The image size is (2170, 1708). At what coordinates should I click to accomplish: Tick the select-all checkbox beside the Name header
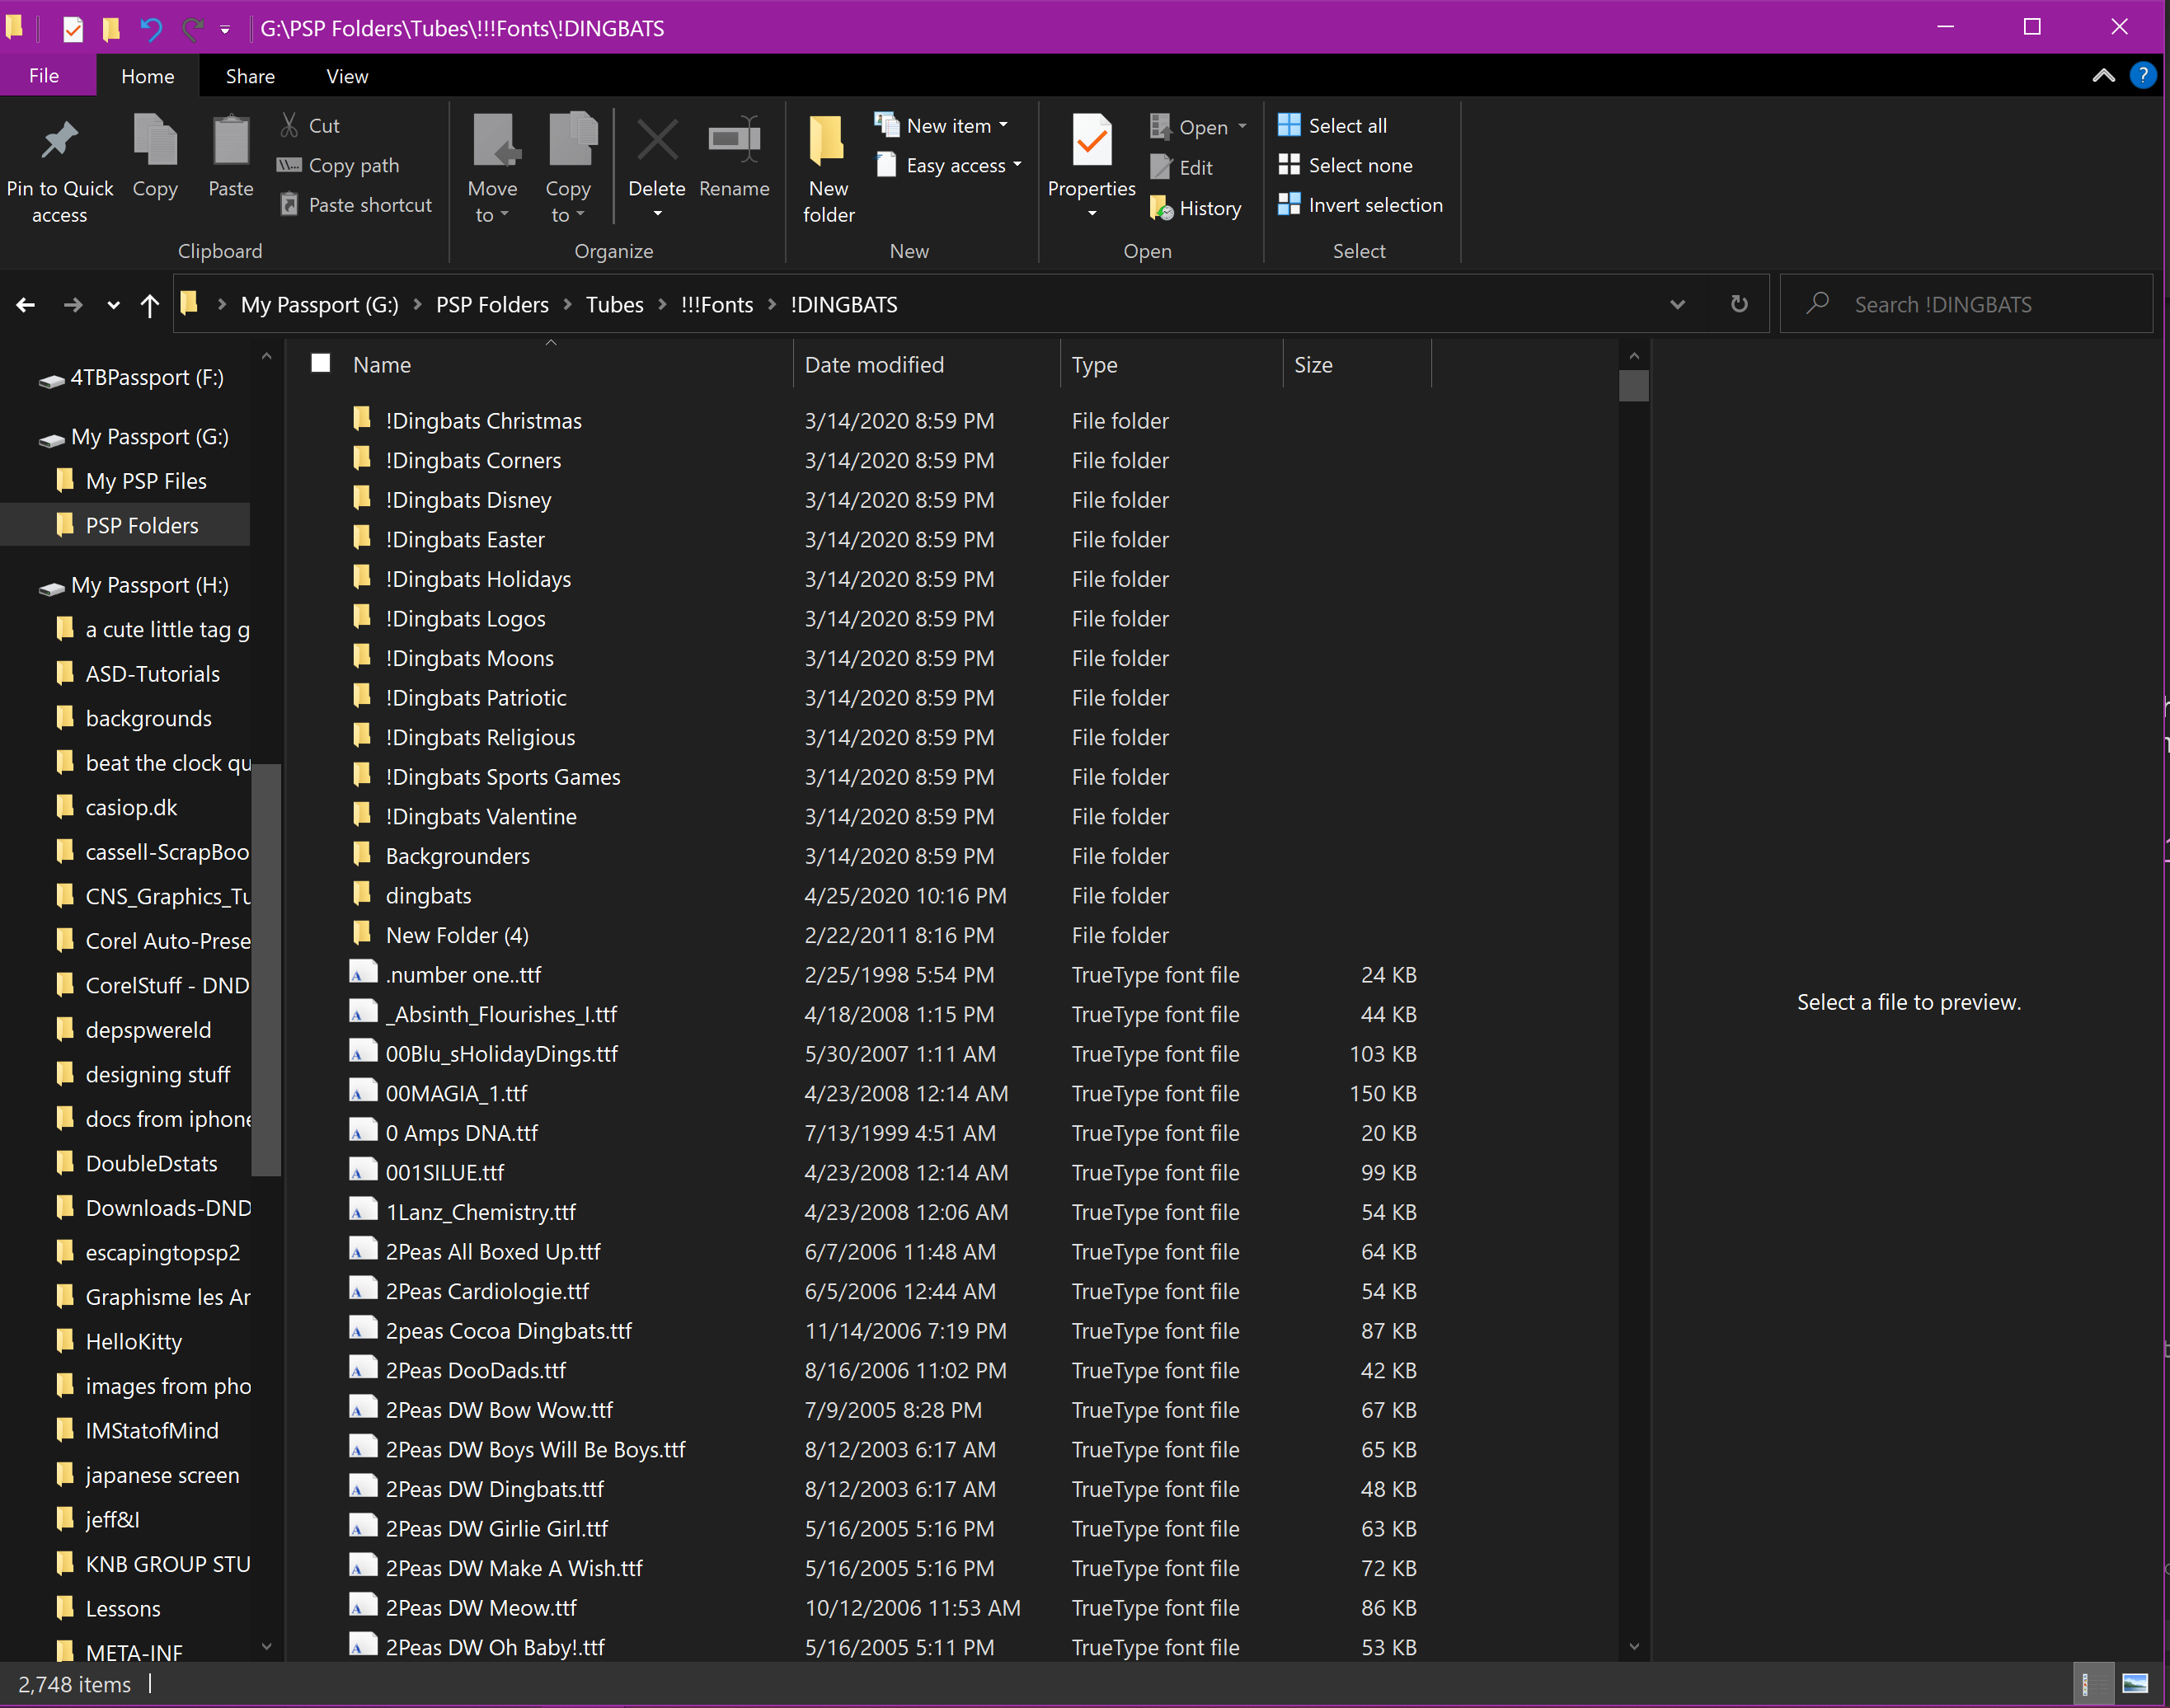tap(321, 363)
